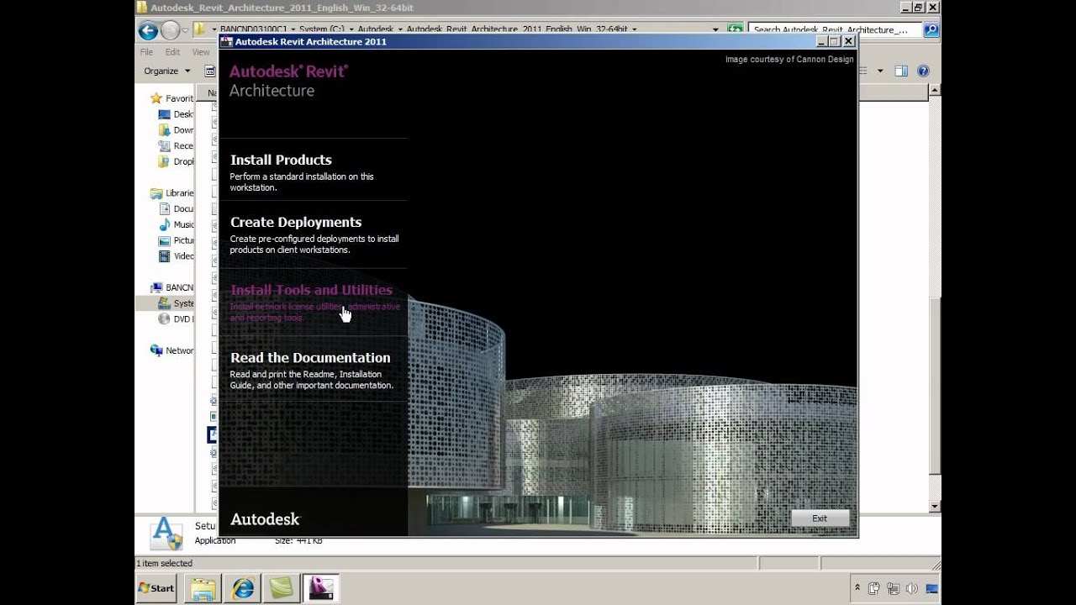1076x605 pixels.
Task: Expand dropdown arrow after Autodesk breadcrumb
Action: coord(399,29)
